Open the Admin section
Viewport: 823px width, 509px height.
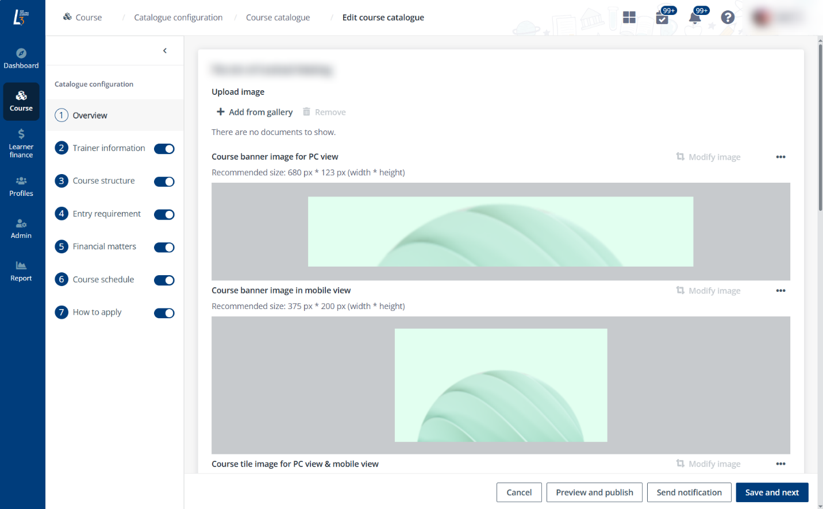pos(21,229)
